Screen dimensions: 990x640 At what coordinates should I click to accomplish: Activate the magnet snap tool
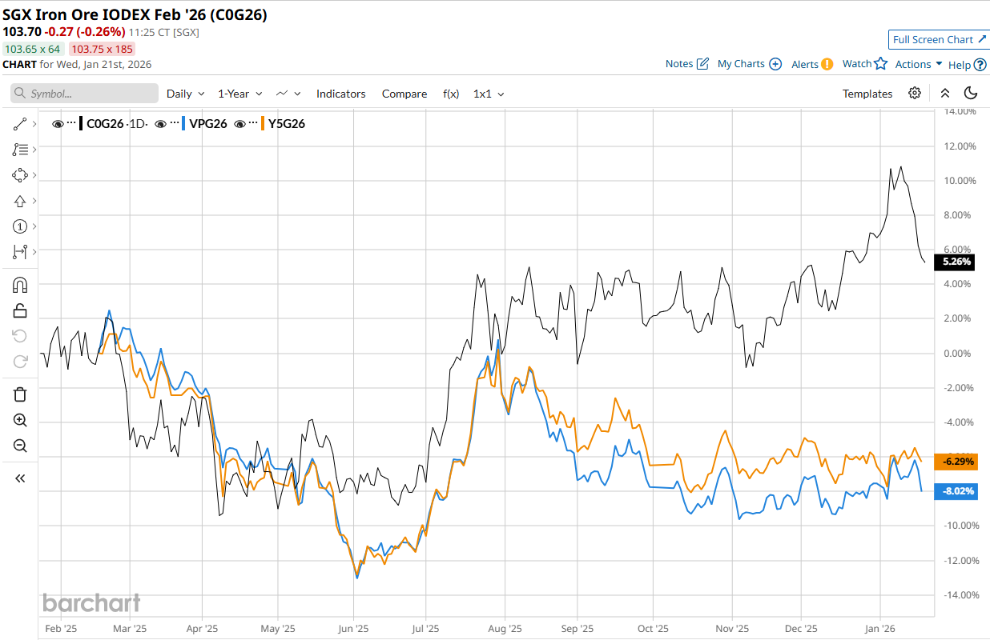click(20, 286)
